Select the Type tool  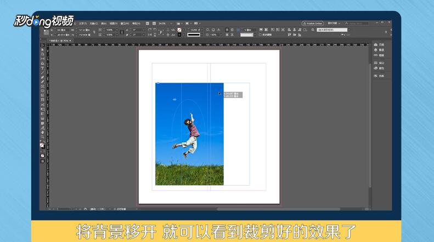[x=42, y=68]
